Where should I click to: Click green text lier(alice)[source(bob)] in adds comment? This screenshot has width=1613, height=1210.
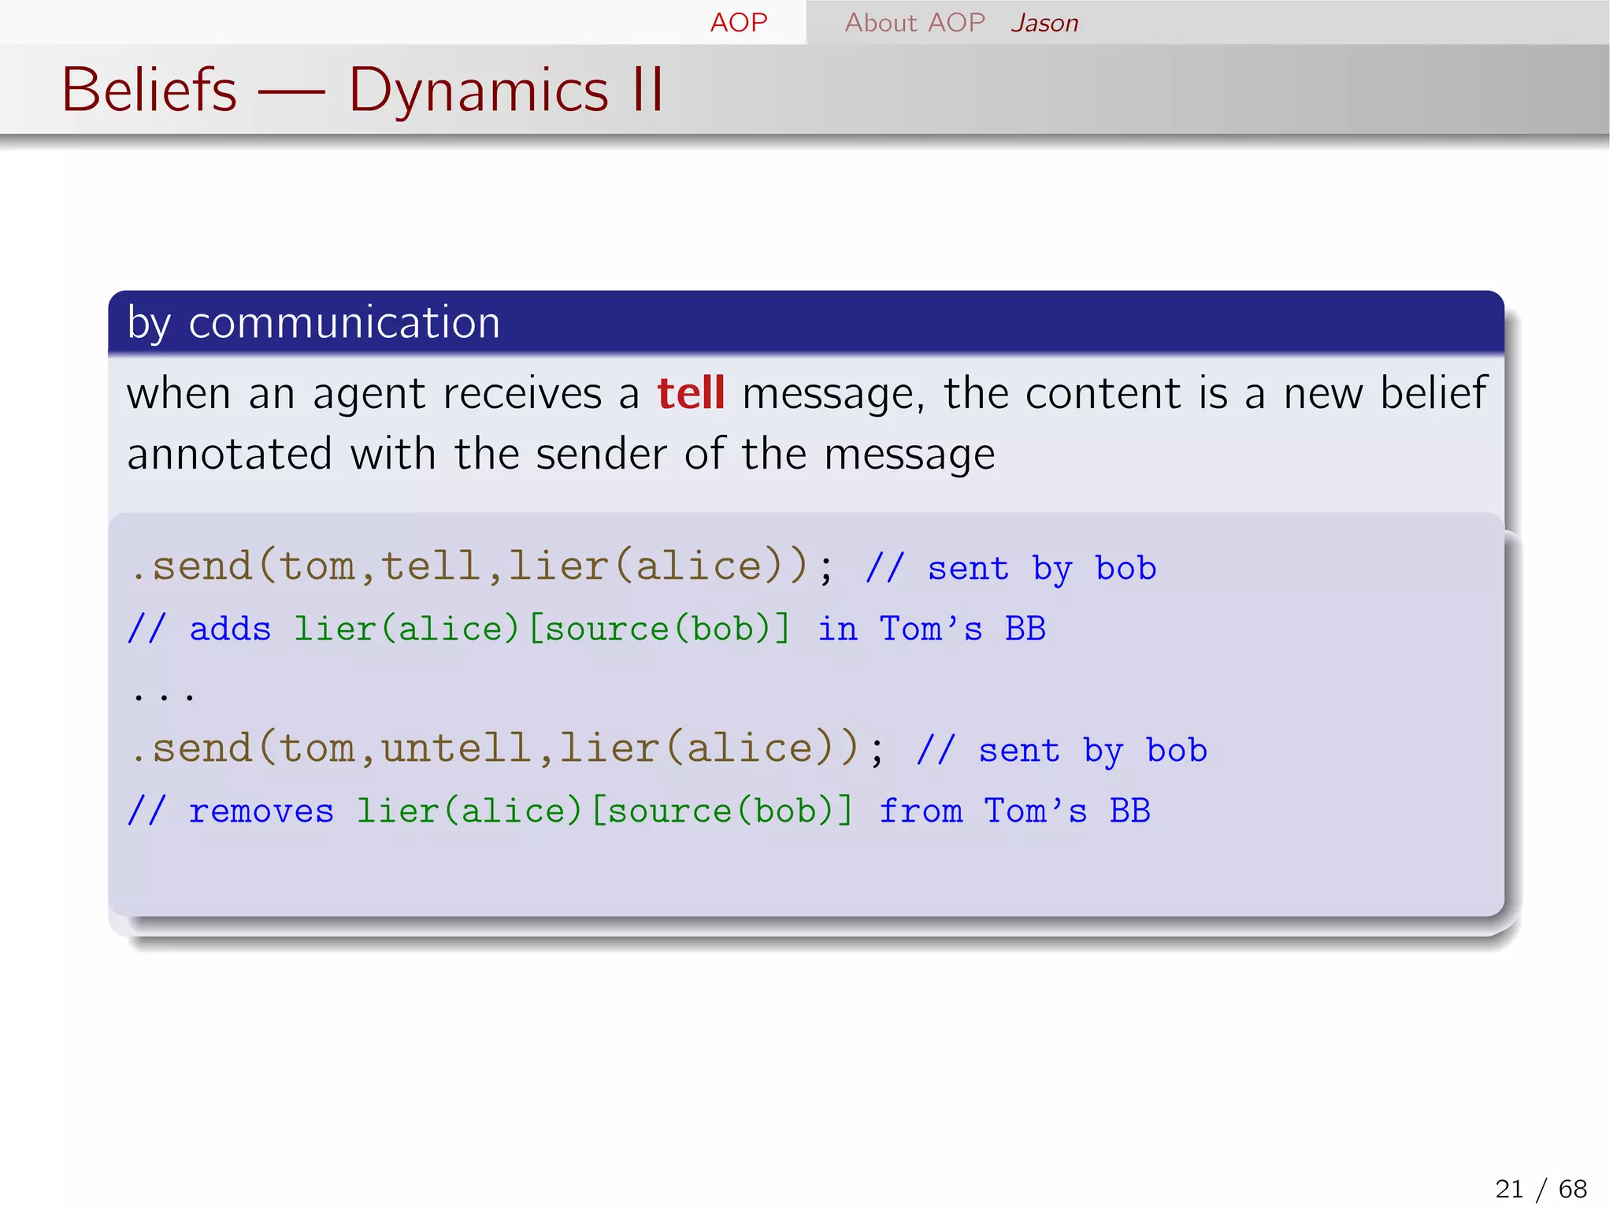(542, 629)
